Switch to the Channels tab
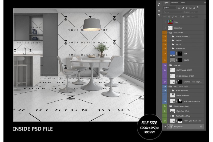This screenshot has height=142, width=213. coord(174,3)
